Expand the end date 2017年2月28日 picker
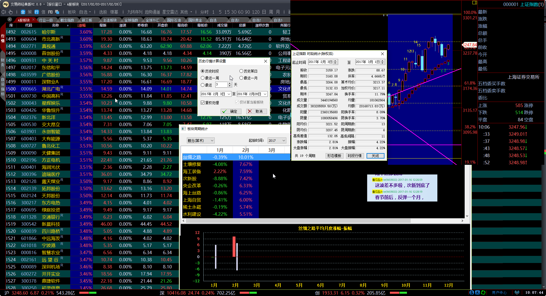Image resolution: width=546 pixels, height=296 pixels. pyautogui.click(x=265, y=94)
